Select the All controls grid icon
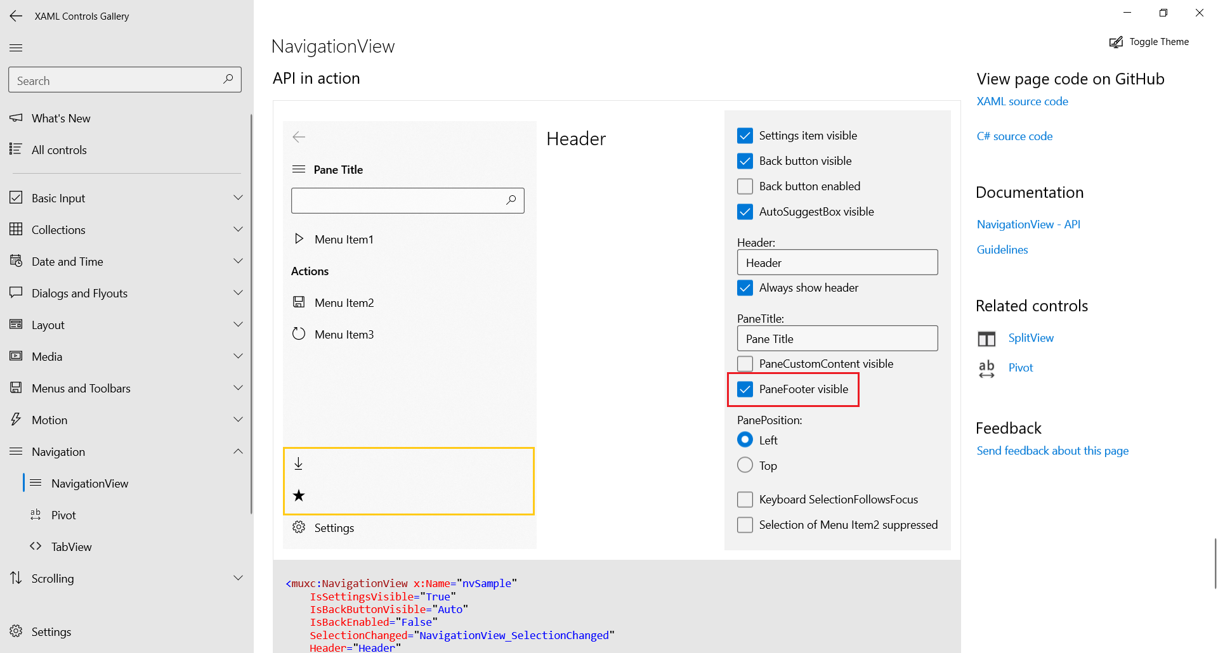The width and height of the screenshot is (1218, 653). [x=16, y=150]
